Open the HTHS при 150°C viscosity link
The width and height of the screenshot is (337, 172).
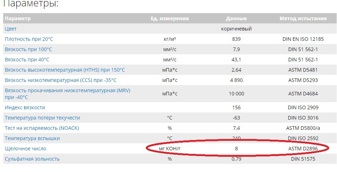65,70
